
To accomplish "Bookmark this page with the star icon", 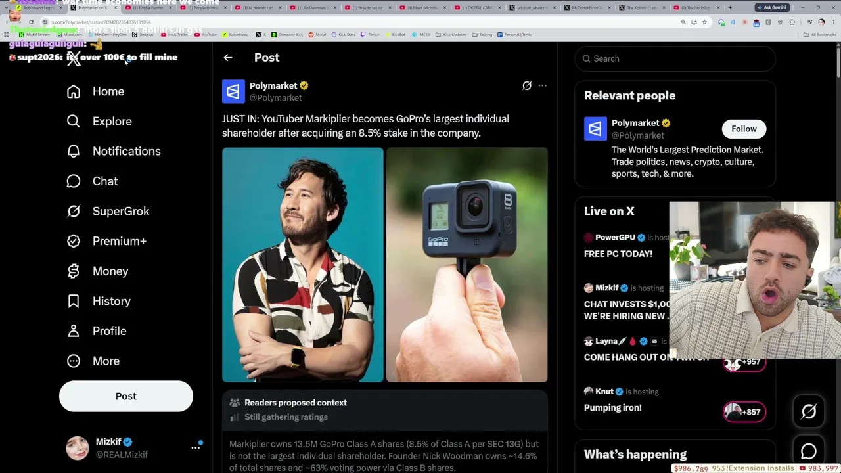I will [704, 22].
